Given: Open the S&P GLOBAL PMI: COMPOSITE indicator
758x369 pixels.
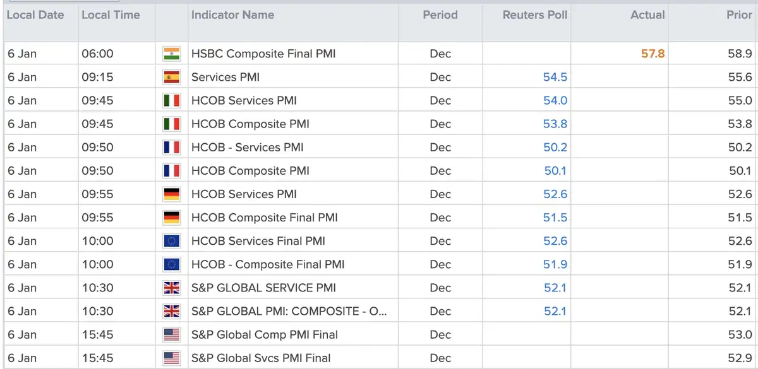Looking at the screenshot, I should pyautogui.click(x=289, y=310).
